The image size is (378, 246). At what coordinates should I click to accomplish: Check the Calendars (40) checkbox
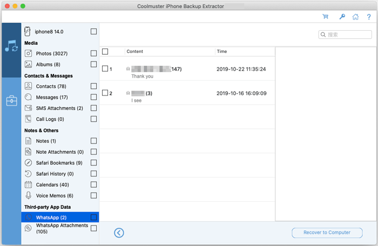(94, 184)
